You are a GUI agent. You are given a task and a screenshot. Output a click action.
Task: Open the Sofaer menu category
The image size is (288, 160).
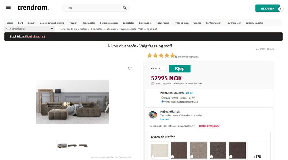(x=31, y=23)
